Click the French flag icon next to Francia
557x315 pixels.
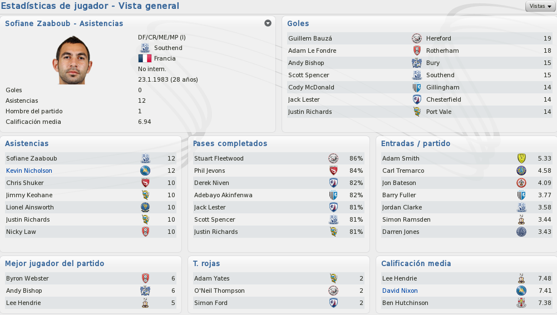coord(145,58)
